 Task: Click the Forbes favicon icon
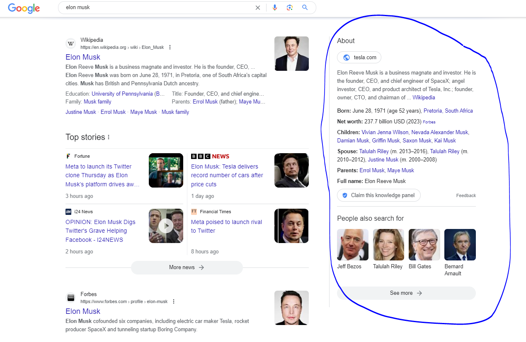point(71,298)
